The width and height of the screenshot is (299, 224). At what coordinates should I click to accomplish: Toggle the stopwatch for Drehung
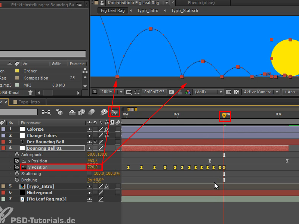coord(17,180)
